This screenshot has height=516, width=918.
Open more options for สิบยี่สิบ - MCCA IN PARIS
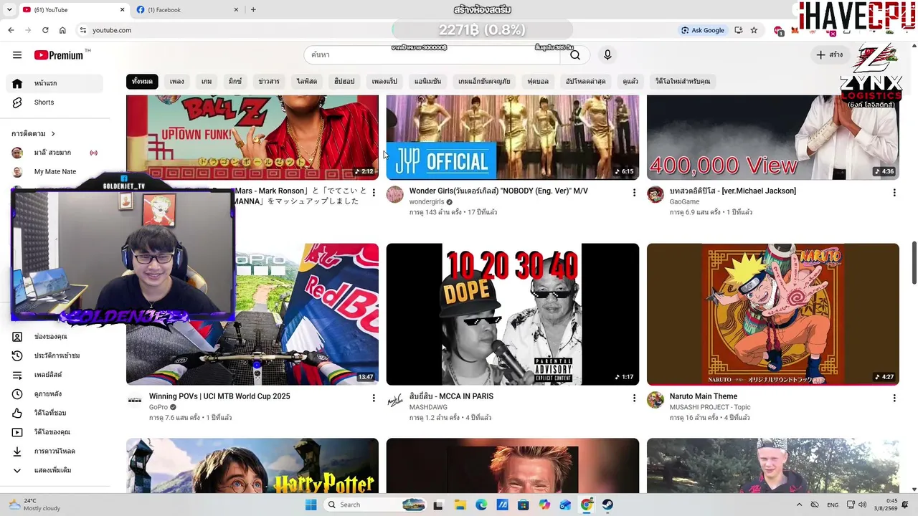pyautogui.click(x=634, y=398)
